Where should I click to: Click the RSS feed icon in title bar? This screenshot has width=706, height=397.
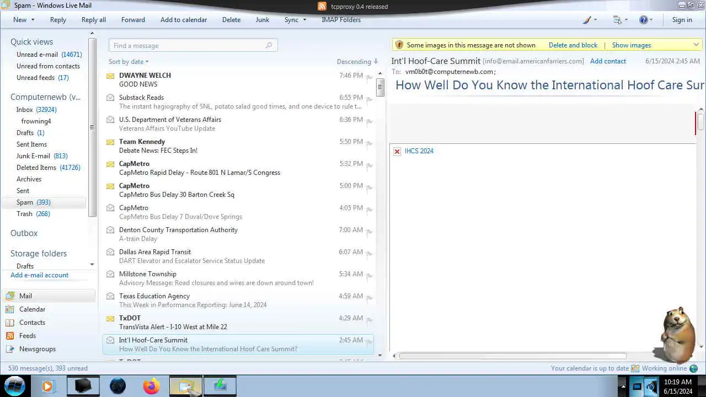pos(322,7)
